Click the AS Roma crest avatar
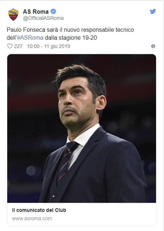Screen dimensions: 164x231 pyautogui.click(x=13, y=14)
